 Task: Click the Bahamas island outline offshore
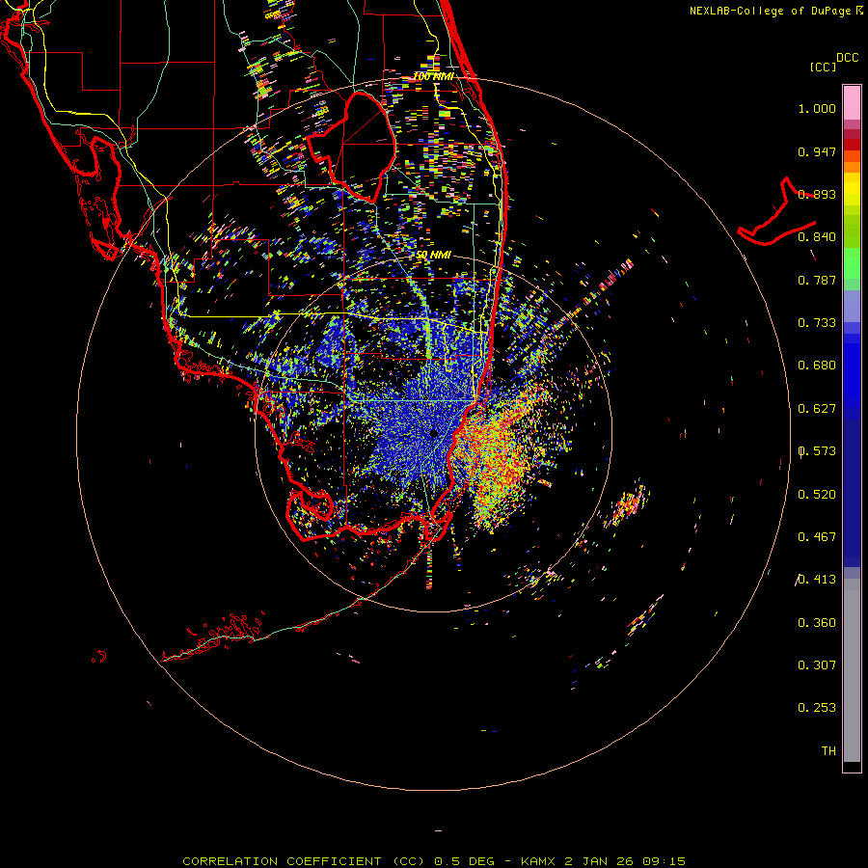pos(776,212)
